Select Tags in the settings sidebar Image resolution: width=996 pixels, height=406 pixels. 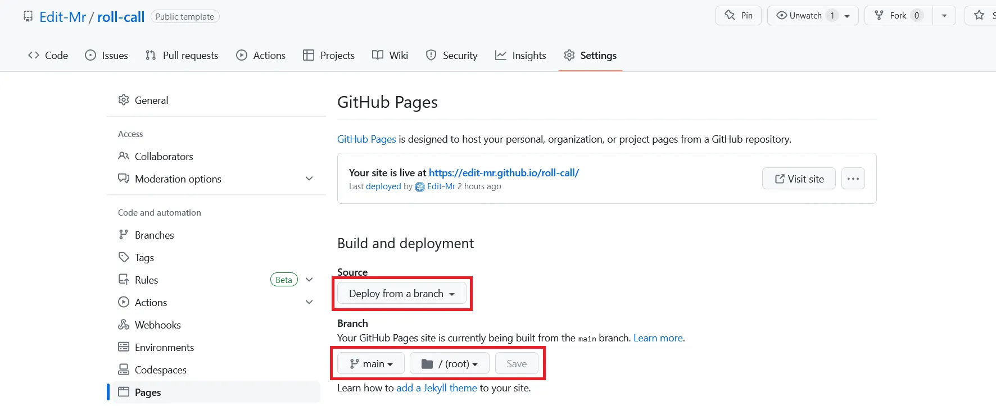216,257
